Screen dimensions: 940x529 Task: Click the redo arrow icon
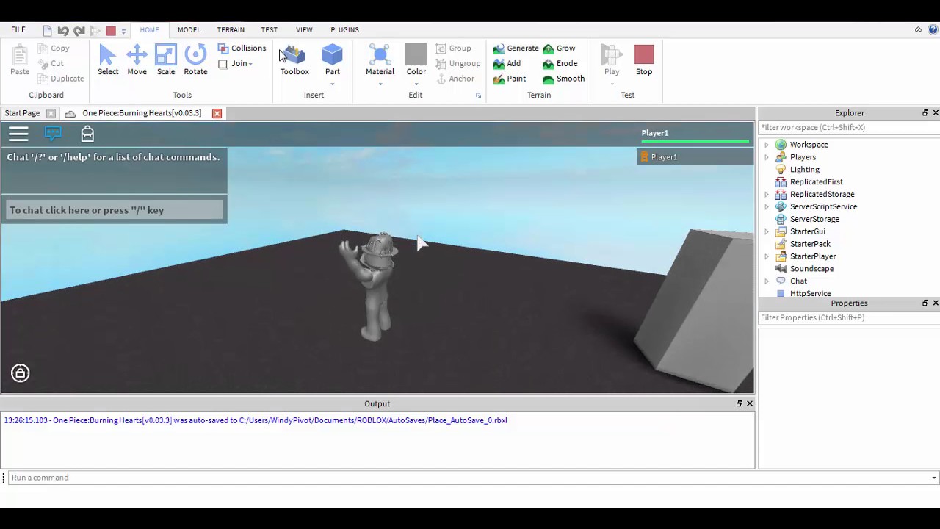pyautogui.click(x=79, y=31)
